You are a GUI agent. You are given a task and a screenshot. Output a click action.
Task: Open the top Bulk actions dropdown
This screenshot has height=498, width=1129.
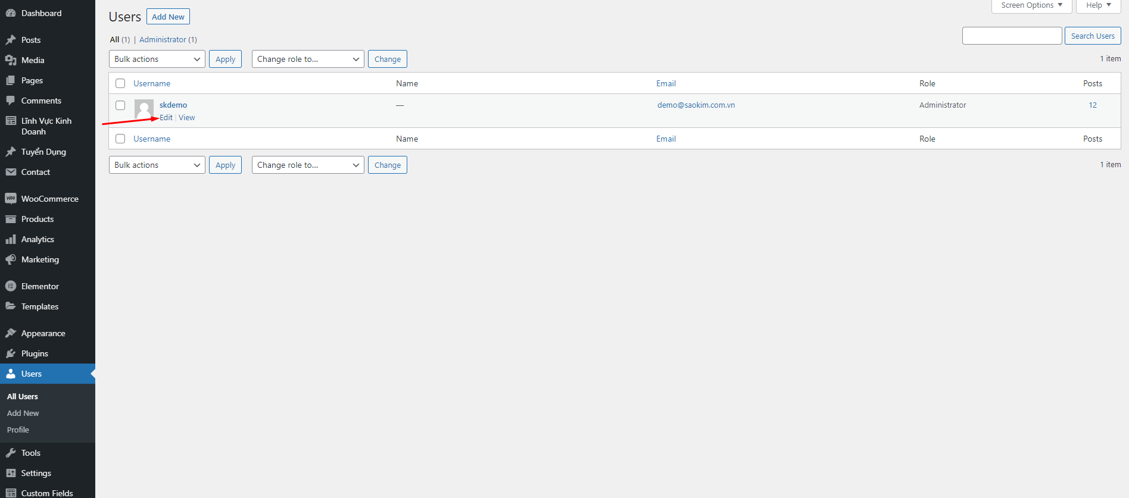157,59
